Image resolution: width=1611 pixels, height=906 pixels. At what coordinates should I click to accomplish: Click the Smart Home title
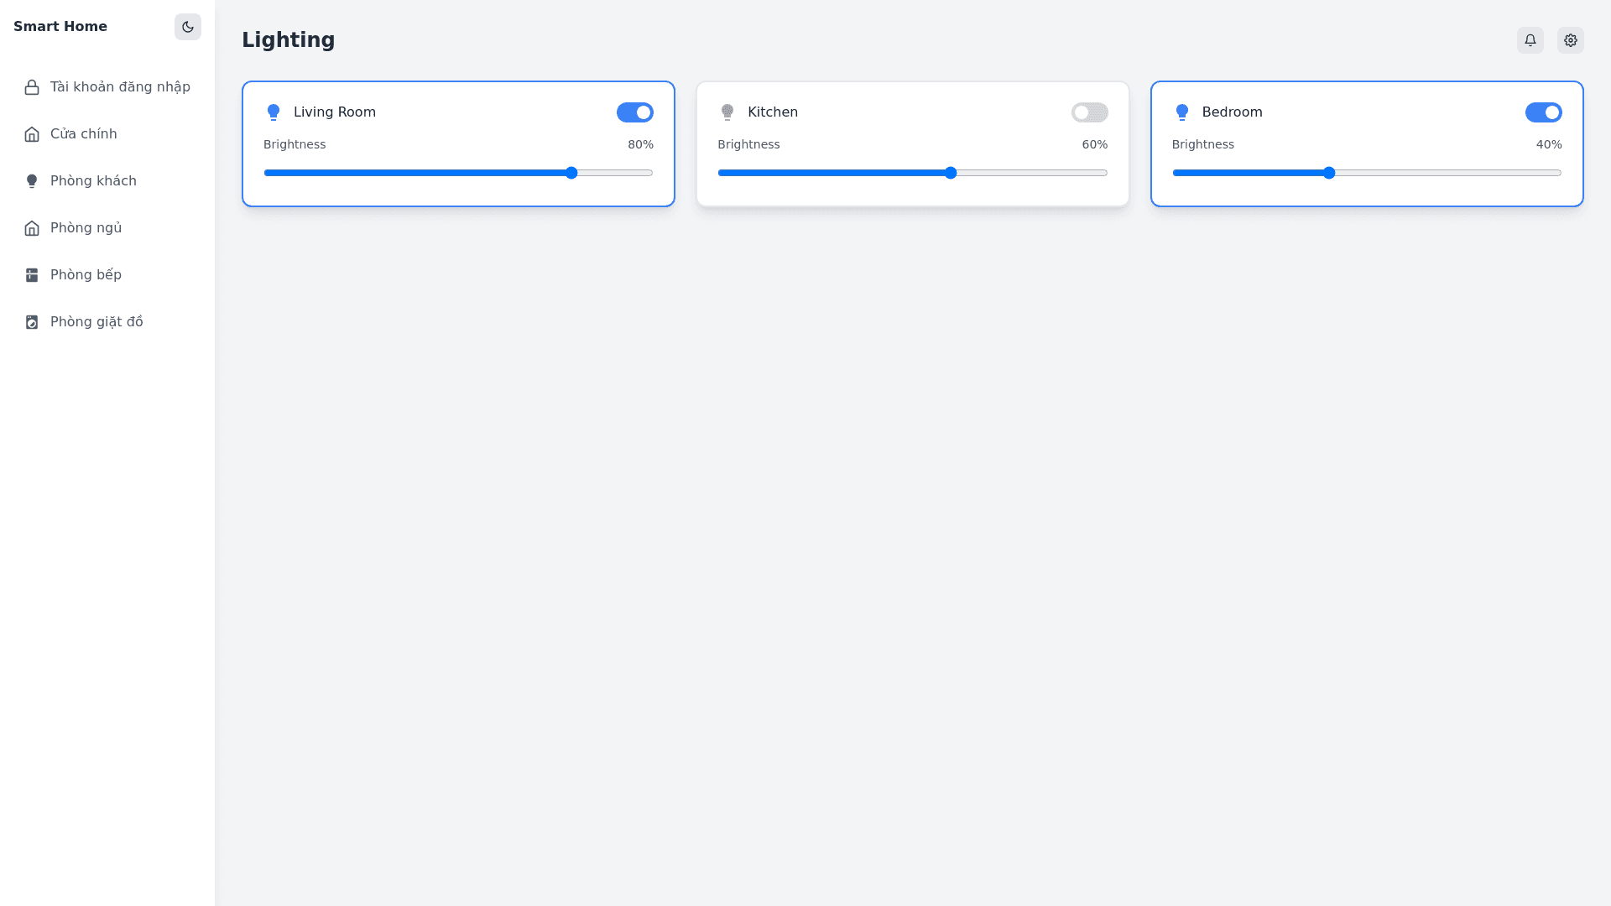coord(60,27)
